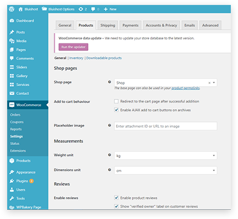Click the Run the updater button
238x219 pixels.
74,47
